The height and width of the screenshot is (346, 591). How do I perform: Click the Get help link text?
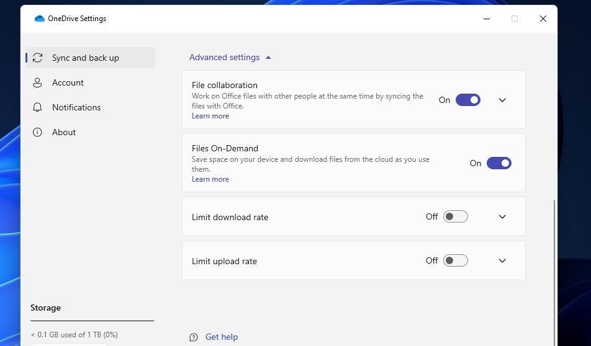point(222,337)
